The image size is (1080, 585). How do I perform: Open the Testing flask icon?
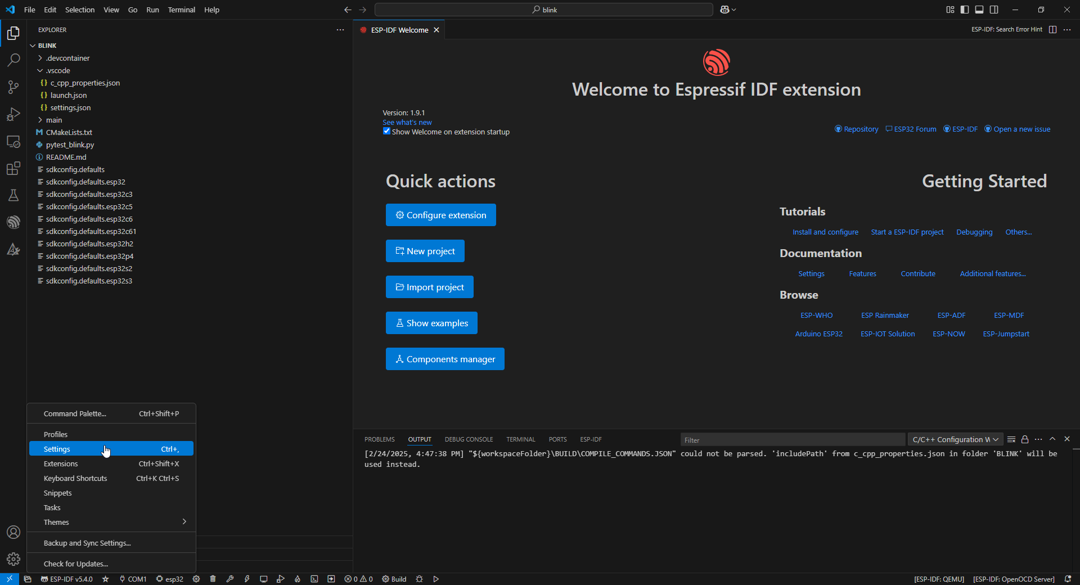tap(13, 195)
